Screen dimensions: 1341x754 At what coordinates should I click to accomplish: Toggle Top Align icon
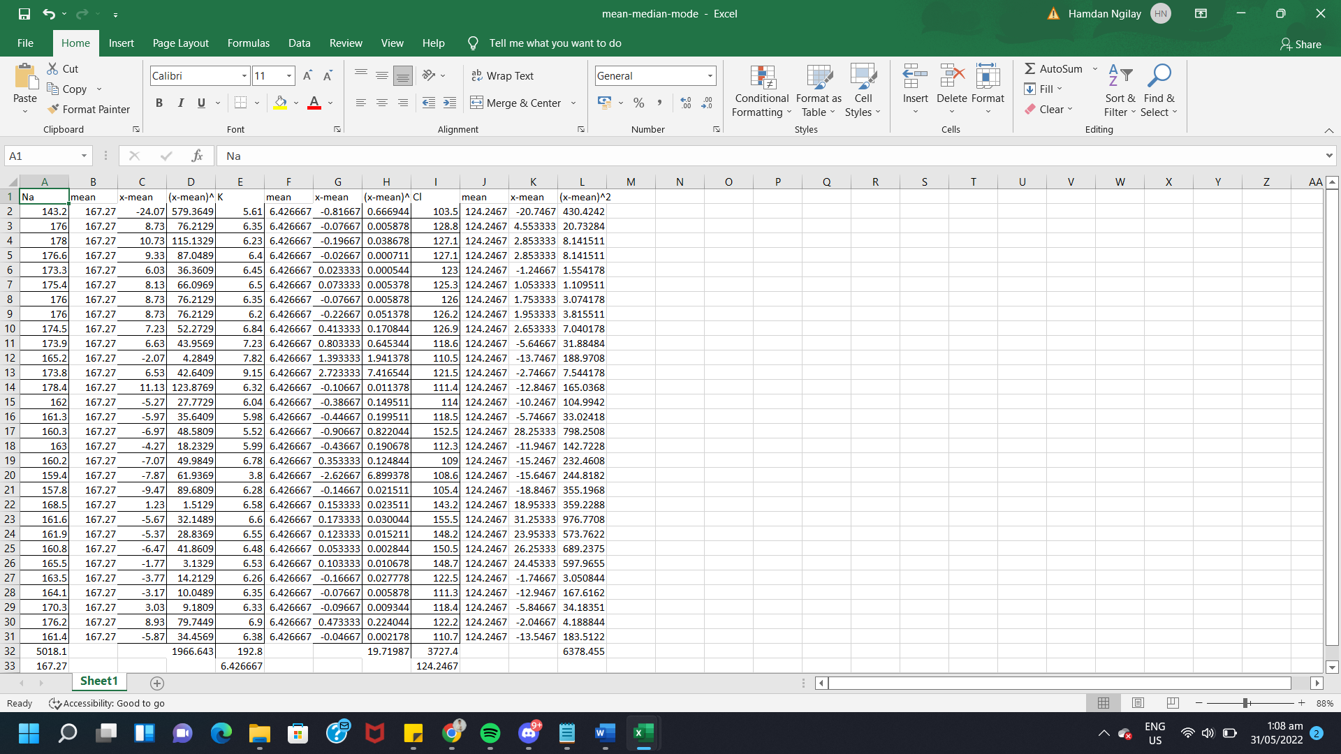[361, 75]
